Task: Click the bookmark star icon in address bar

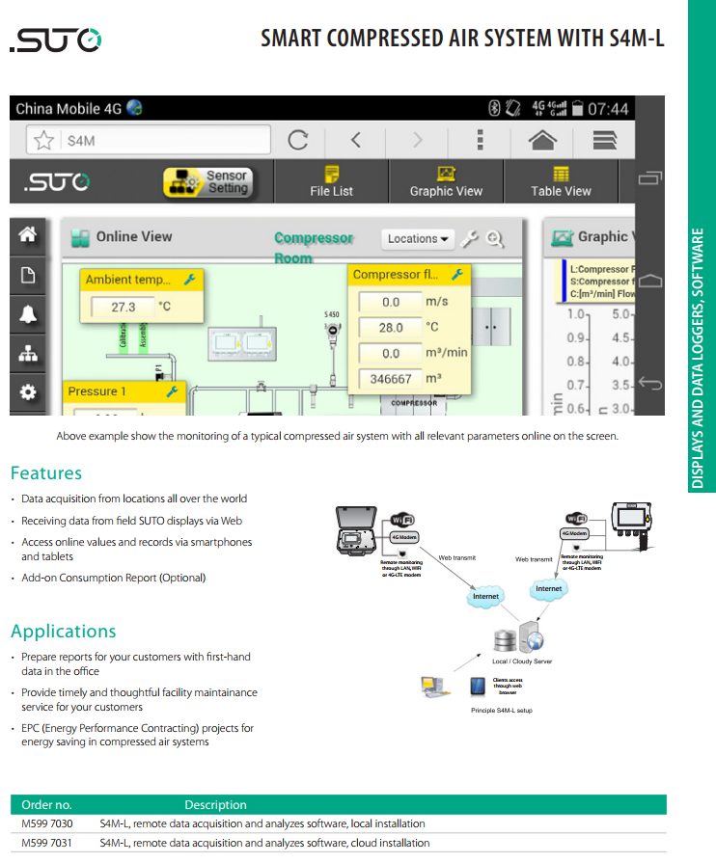Action: (43, 141)
